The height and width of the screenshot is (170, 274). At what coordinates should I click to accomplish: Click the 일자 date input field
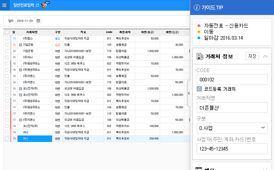pyautogui.click(x=29, y=21)
